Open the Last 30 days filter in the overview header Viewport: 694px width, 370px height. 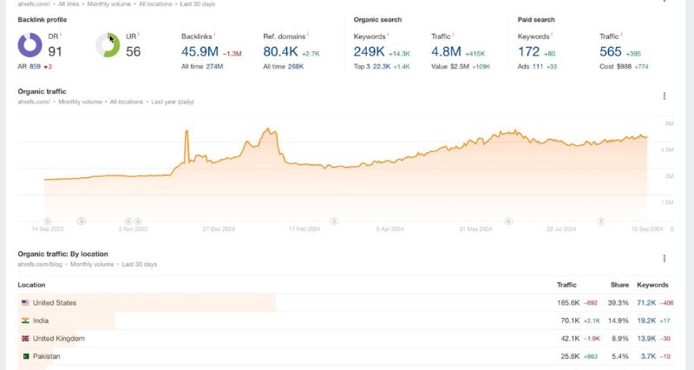click(198, 4)
